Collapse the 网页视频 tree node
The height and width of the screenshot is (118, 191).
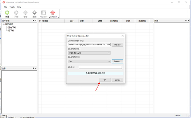coord(4,24)
